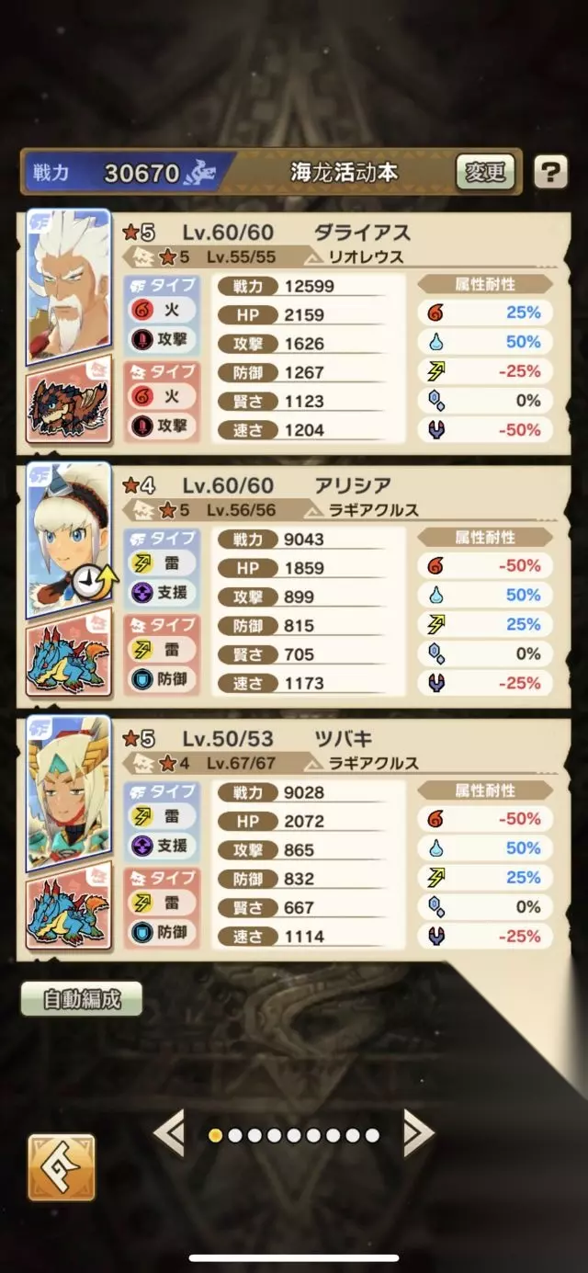Click the 自動編成 button
The image size is (588, 1273).
82,999
